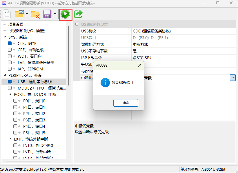238x173 pixels.
Task: Click the USB端口 property row label
Action: coord(89,38)
